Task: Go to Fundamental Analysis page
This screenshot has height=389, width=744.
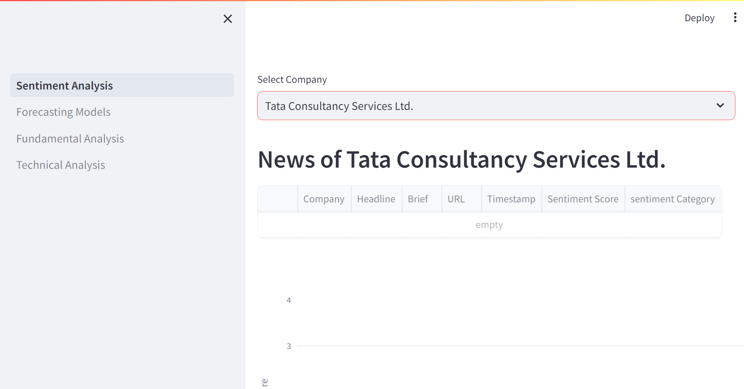Action: tap(70, 139)
